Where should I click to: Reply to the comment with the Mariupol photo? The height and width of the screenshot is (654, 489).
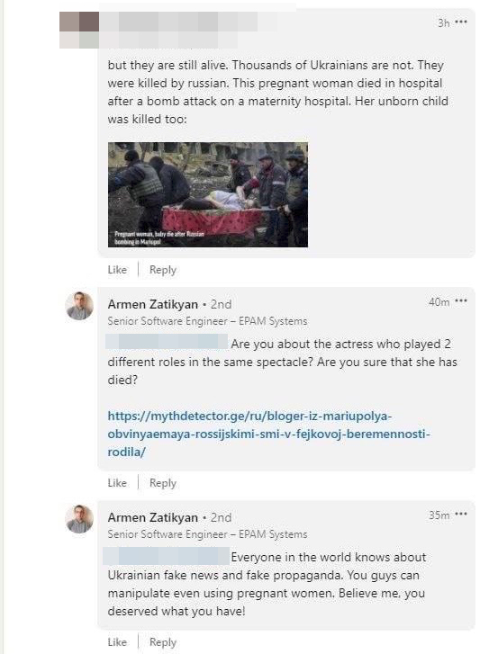click(x=163, y=270)
